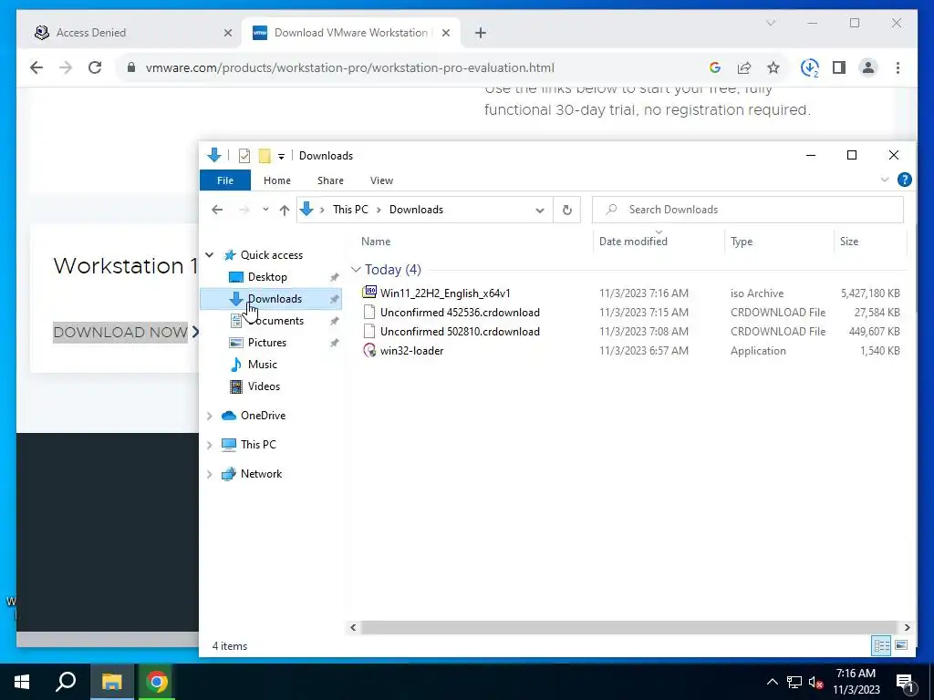Image resolution: width=934 pixels, height=700 pixels.
Task: Sort files by Type column header
Action: [x=742, y=241]
